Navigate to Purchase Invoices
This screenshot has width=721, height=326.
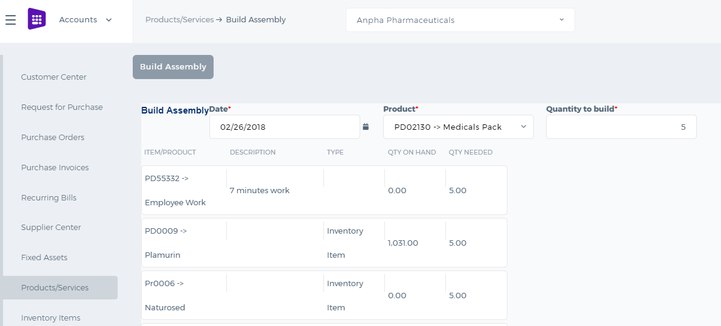point(55,168)
